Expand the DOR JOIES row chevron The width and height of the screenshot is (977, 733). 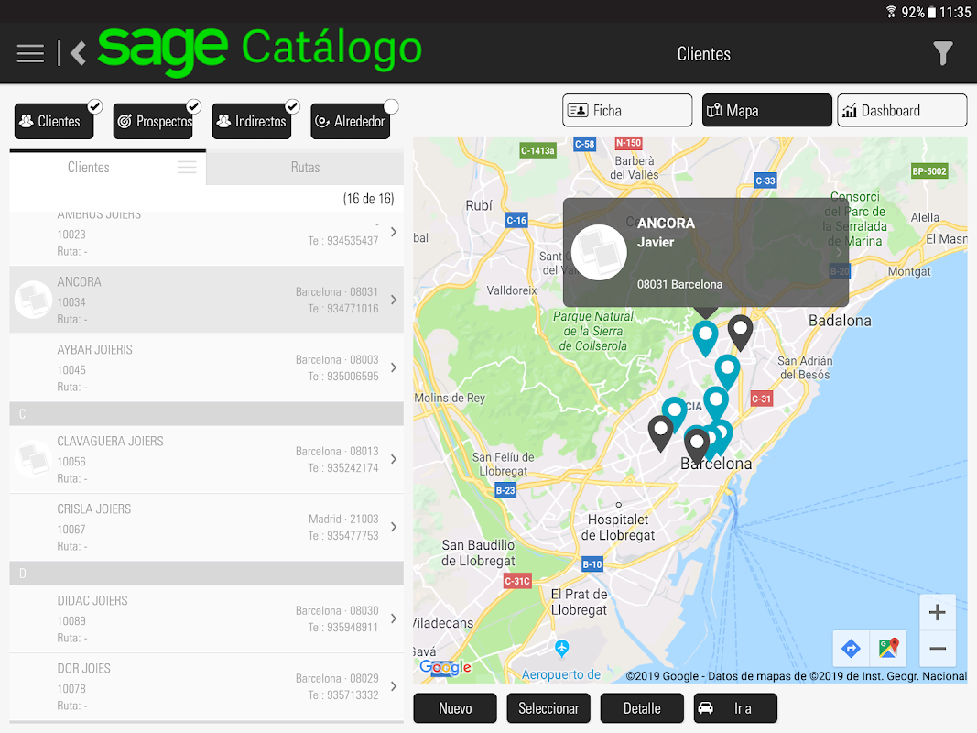(394, 686)
